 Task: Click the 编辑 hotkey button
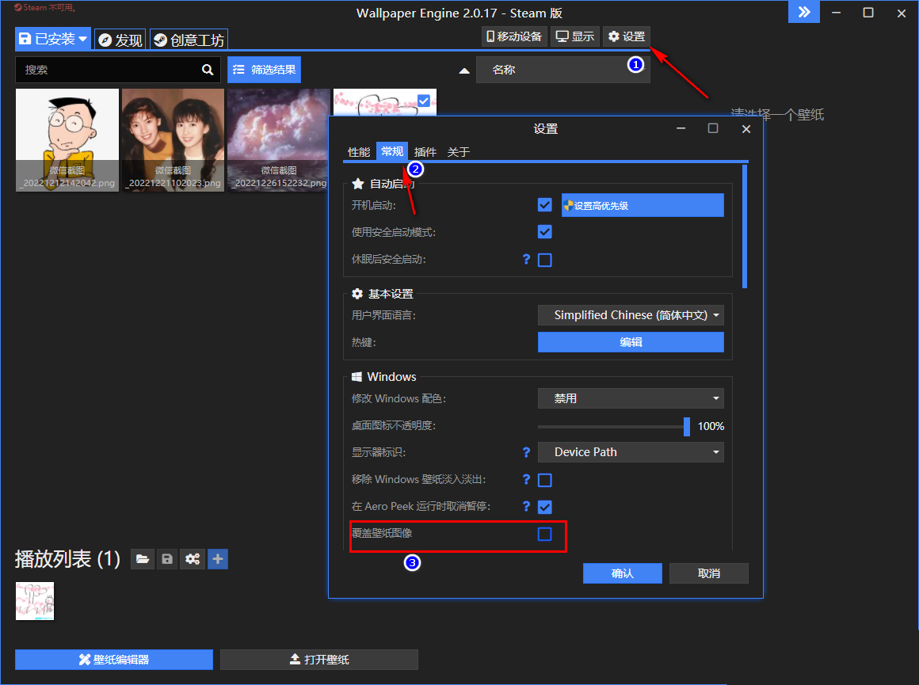pos(631,342)
